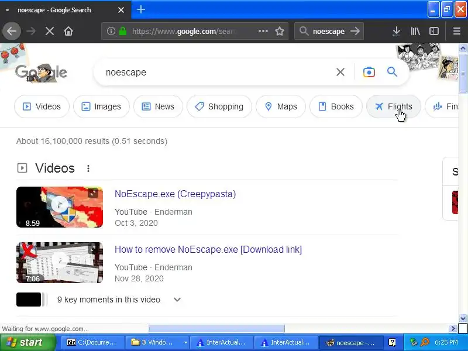Play the 8:59 video thumbnail
This screenshot has height=351, width=468.
point(60,207)
